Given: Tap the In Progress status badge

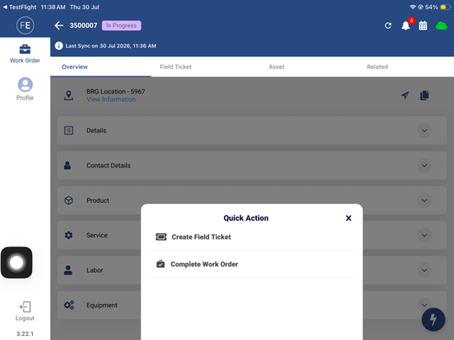Looking at the screenshot, I should (122, 25).
